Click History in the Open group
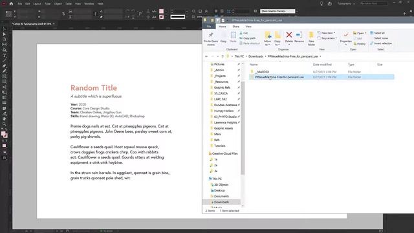This screenshot has width=414, height=233. pyautogui.click(x=360, y=43)
